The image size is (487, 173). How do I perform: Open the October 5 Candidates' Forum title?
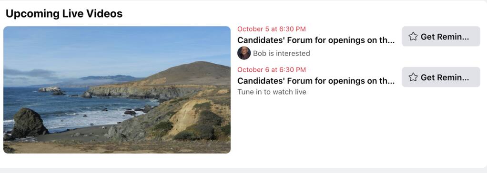pyautogui.click(x=316, y=40)
